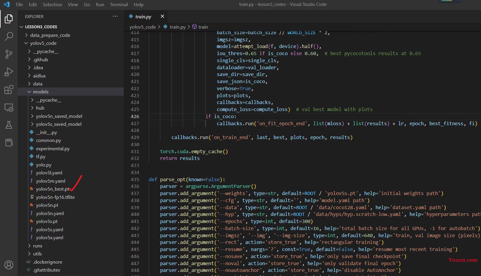The image size is (481, 276).
Task: Open the Selection menu
Action: (x=52, y=4)
